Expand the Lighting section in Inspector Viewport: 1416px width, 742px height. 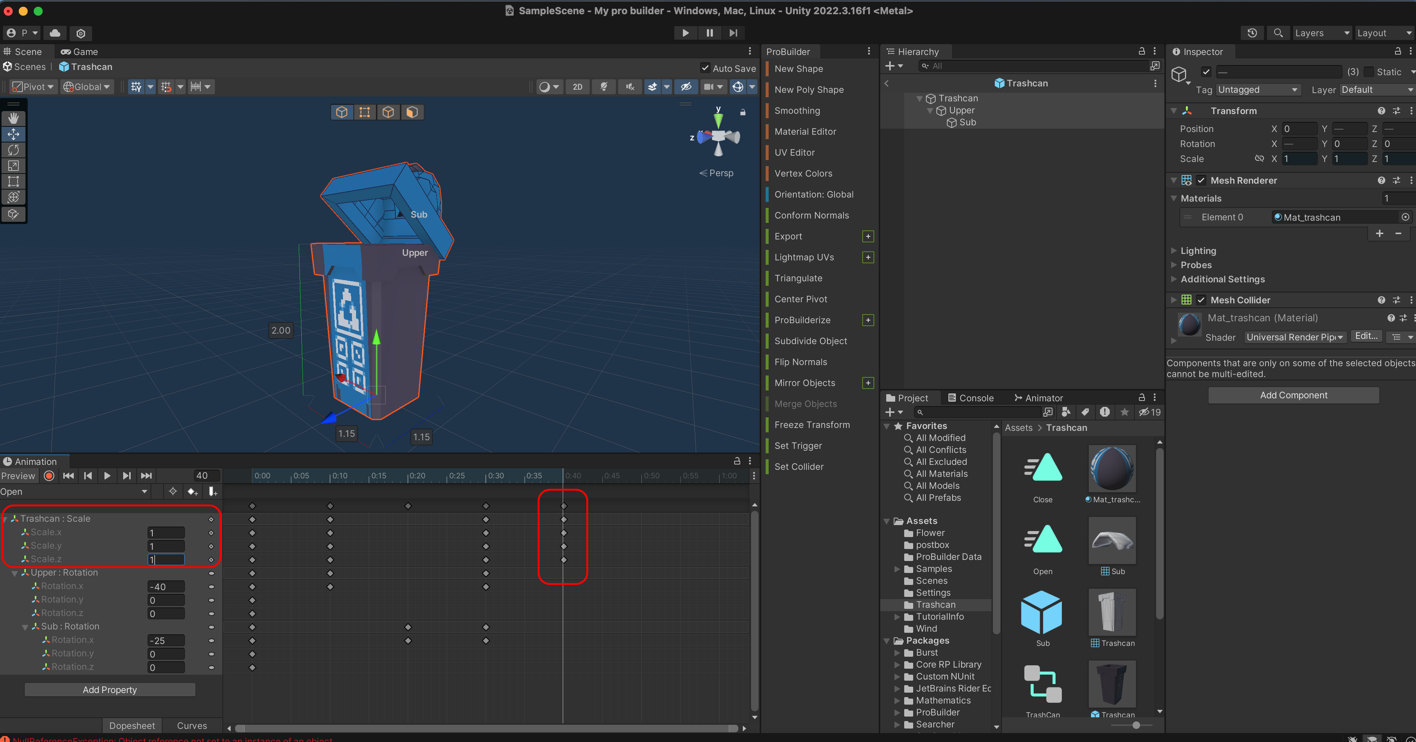pos(1198,251)
